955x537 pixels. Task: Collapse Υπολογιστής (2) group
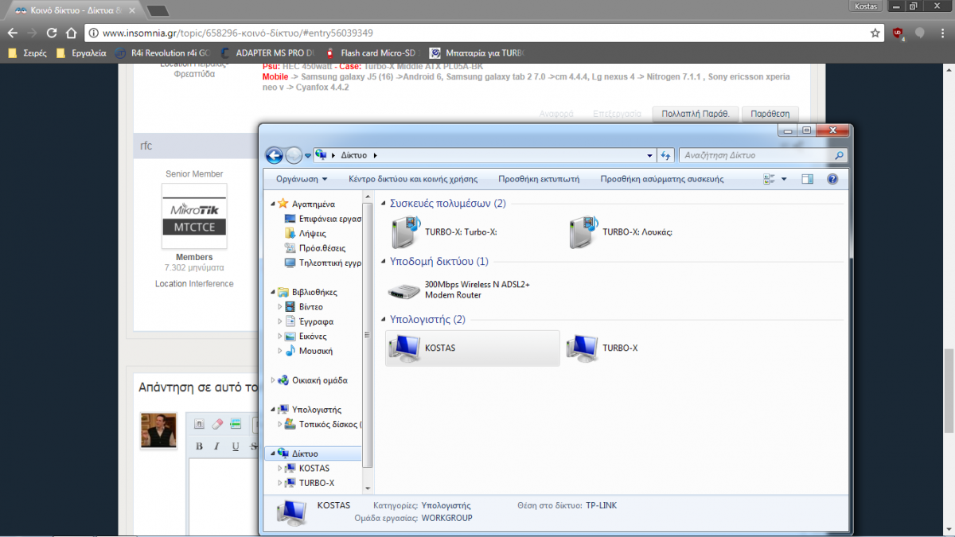click(x=382, y=320)
